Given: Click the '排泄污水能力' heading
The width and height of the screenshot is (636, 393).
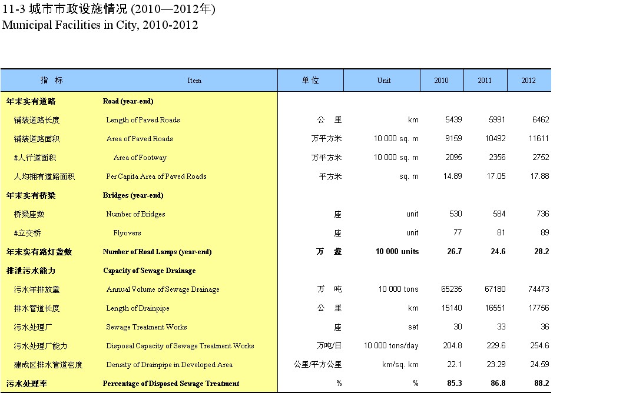Looking at the screenshot, I should coord(31,271).
